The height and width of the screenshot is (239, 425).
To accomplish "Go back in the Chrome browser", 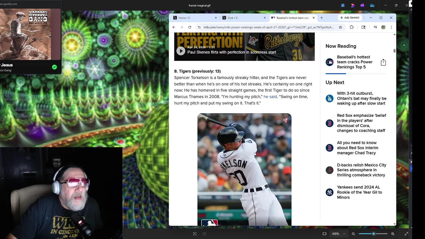I will click(x=174, y=27).
